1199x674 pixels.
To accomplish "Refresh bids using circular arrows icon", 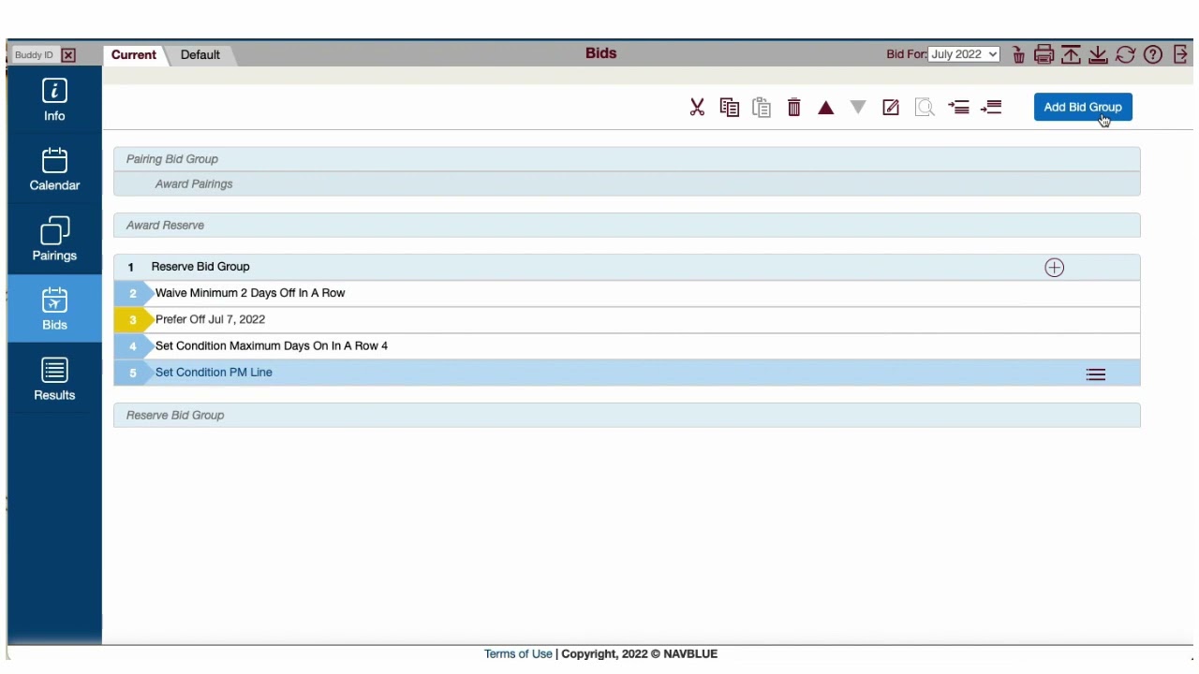I will tap(1125, 55).
